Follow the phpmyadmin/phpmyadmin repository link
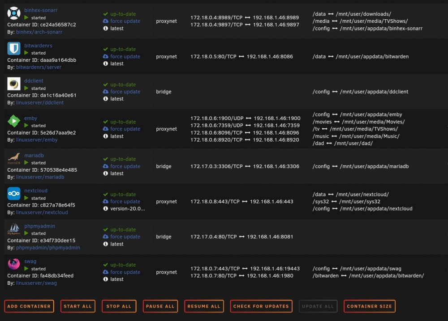The image size is (448, 321). pyautogui.click(x=48, y=248)
